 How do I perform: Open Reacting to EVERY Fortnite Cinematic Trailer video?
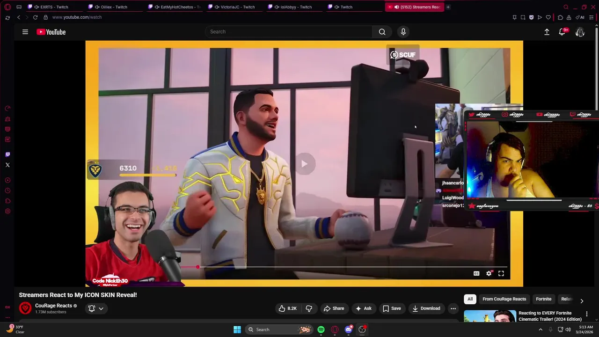(x=550, y=316)
